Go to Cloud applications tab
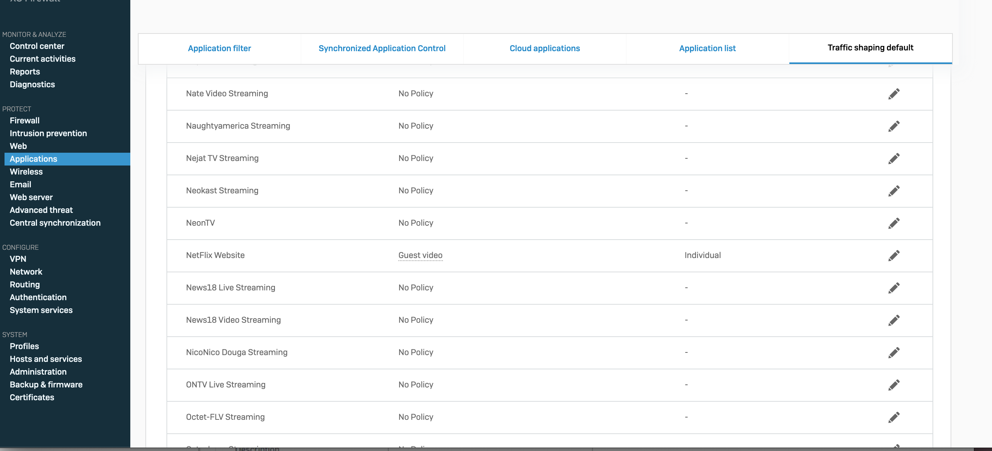This screenshot has height=451, width=992. click(545, 49)
